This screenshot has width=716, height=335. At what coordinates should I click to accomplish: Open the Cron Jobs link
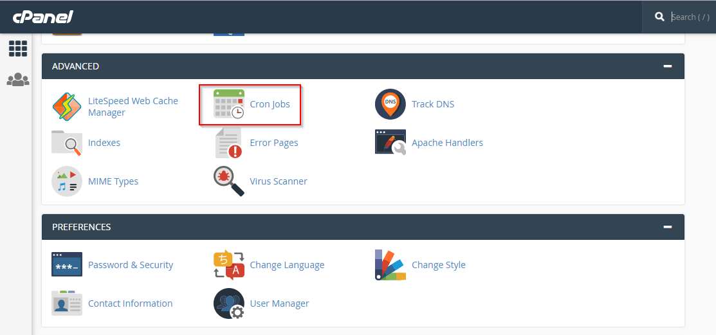[270, 104]
